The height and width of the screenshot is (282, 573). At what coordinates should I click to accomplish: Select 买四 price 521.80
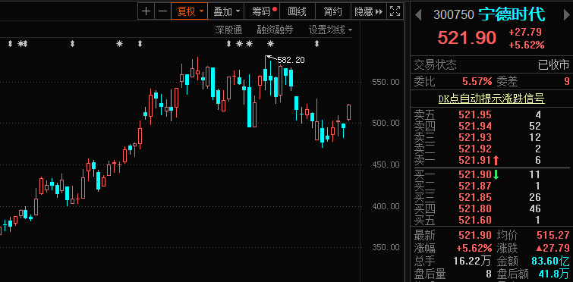coord(475,208)
